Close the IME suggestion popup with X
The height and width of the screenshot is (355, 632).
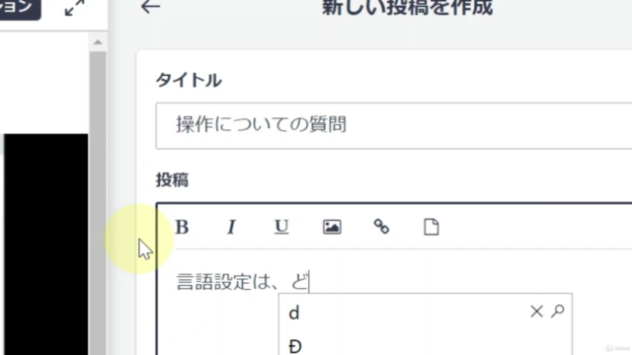[536, 312]
